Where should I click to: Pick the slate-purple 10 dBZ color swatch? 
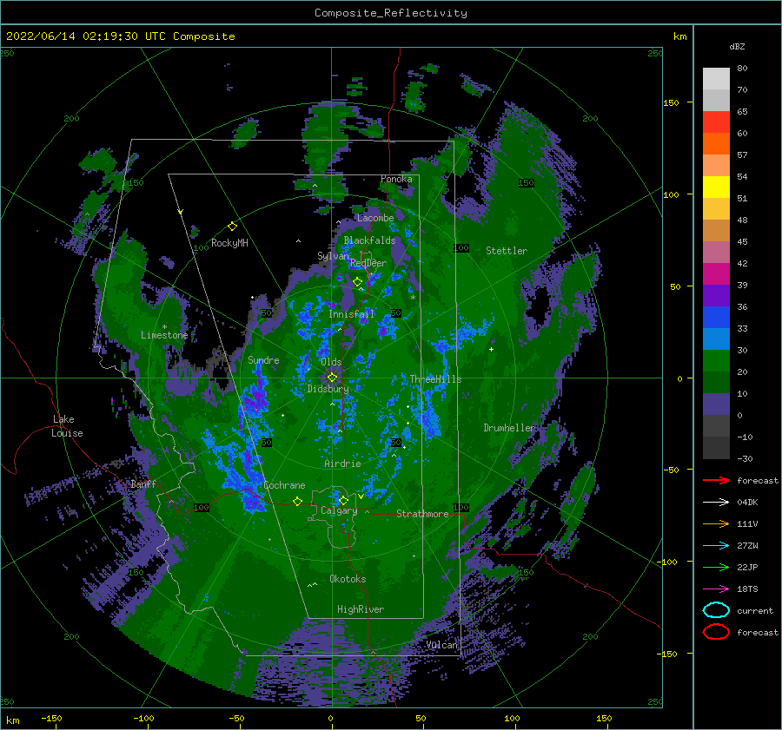click(716, 404)
